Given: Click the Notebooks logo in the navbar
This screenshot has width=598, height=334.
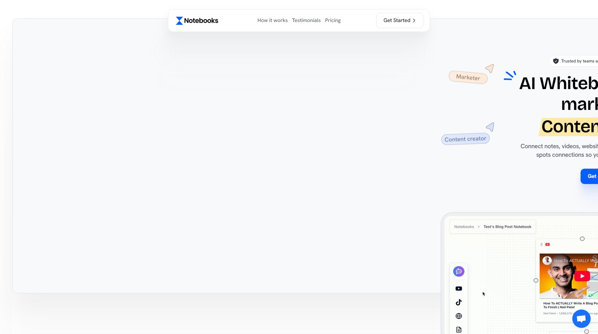Looking at the screenshot, I should point(197,21).
